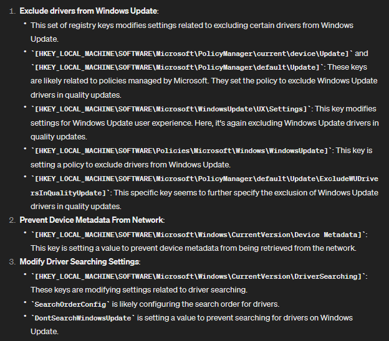Click the CurrentVersion\DriverSearching registry path
Image resolution: width=389 pixels, height=341 pixels.
pos(198,276)
